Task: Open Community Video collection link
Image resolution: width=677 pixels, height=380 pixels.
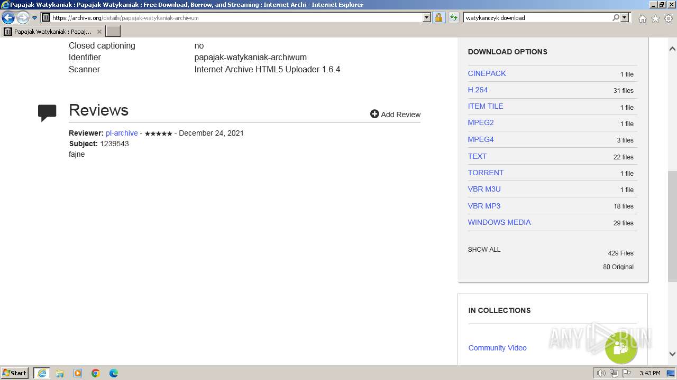Action: 497,348
